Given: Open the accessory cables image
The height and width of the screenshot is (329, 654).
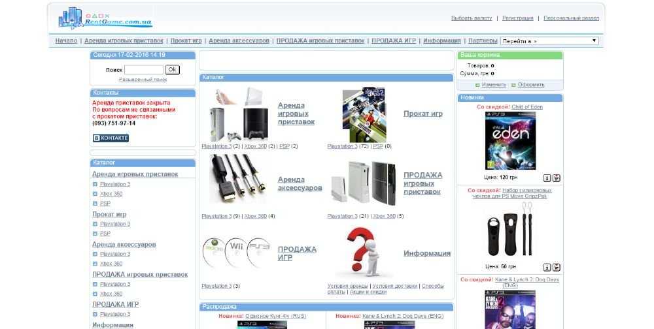Looking at the screenshot, I should (239, 179).
